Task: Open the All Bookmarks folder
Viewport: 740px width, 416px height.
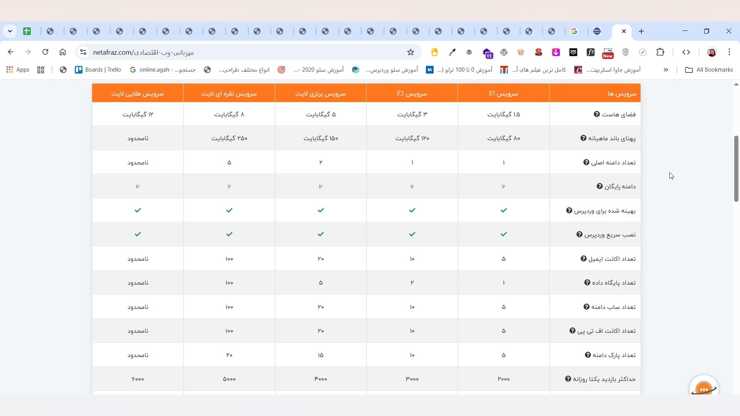Action: click(709, 70)
